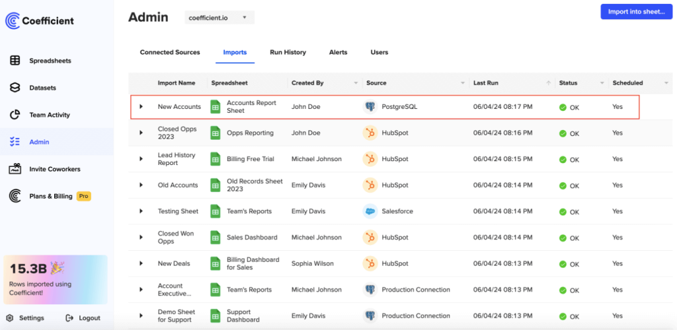Expand the Testing Sheet import row
The width and height of the screenshot is (677, 330).
141,211
